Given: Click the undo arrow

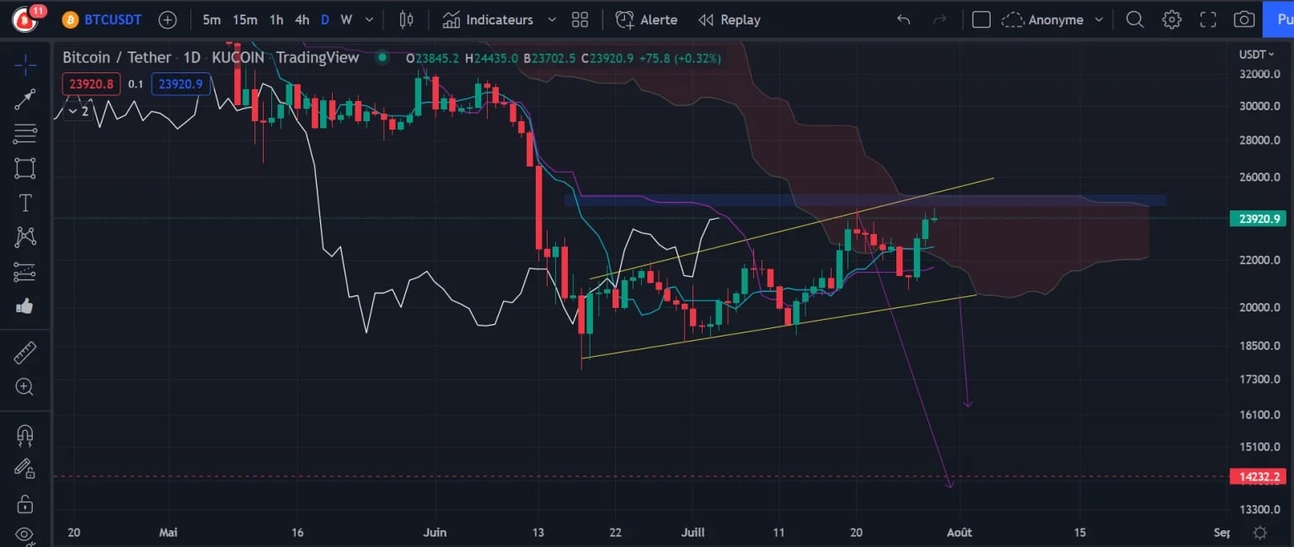Looking at the screenshot, I should pos(904,19).
